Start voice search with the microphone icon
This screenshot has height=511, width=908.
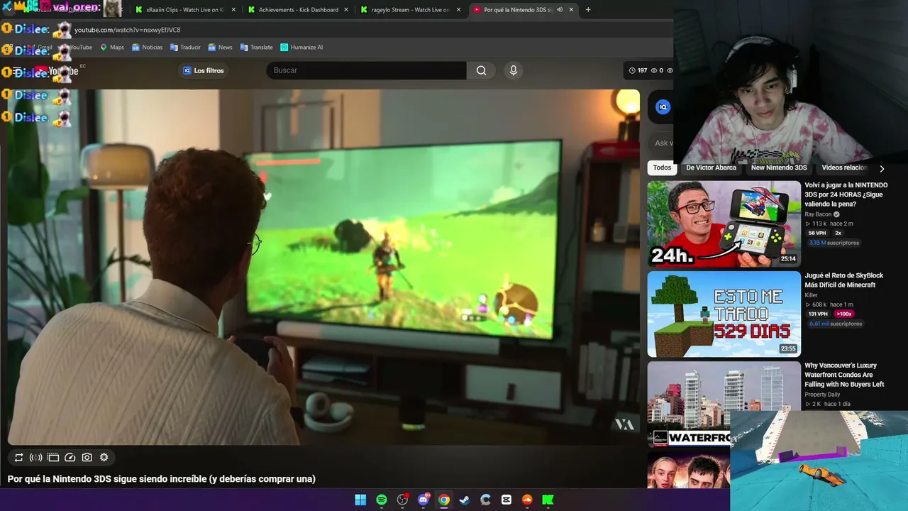[514, 70]
